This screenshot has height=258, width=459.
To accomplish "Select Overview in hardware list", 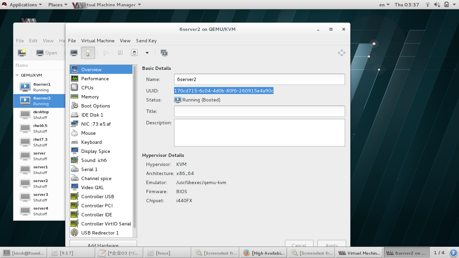I will tap(101, 70).
